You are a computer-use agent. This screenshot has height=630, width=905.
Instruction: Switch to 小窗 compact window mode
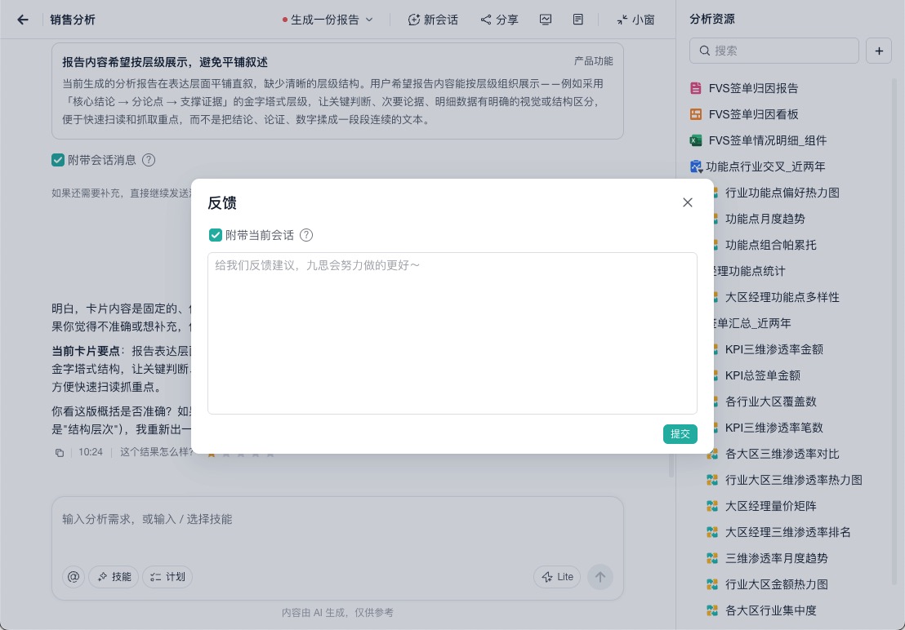click(635, 20)
